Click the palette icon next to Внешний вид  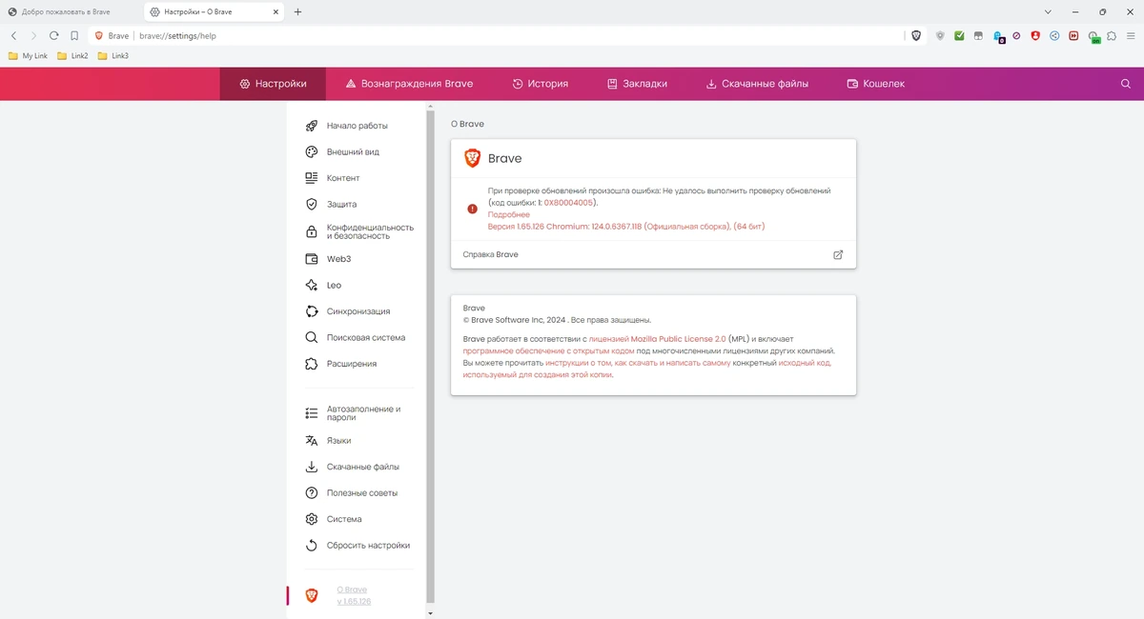(x=311, y=151)
